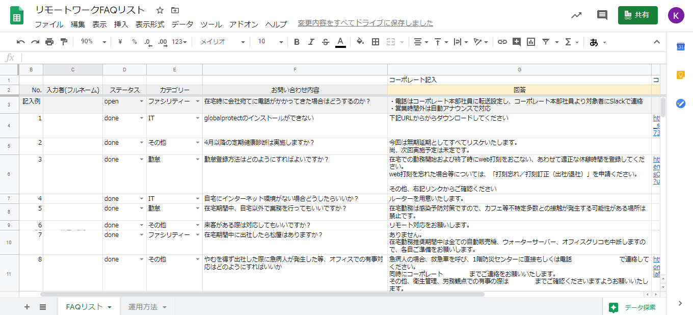Viewport: 693px width, 315px height.
Task: Click the redo icon
Action: tap(35, 42)
